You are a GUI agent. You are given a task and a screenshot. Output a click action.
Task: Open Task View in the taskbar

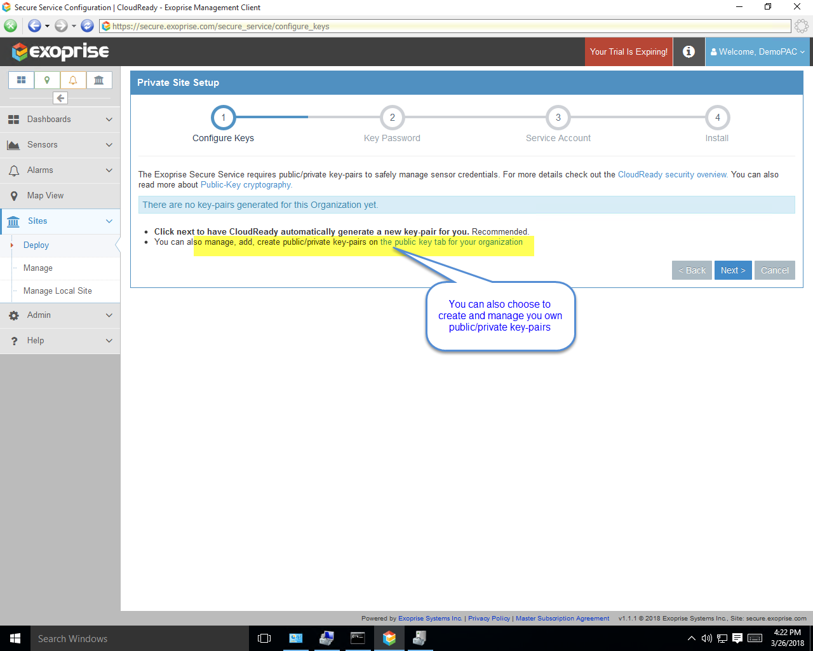click(264, 638)
